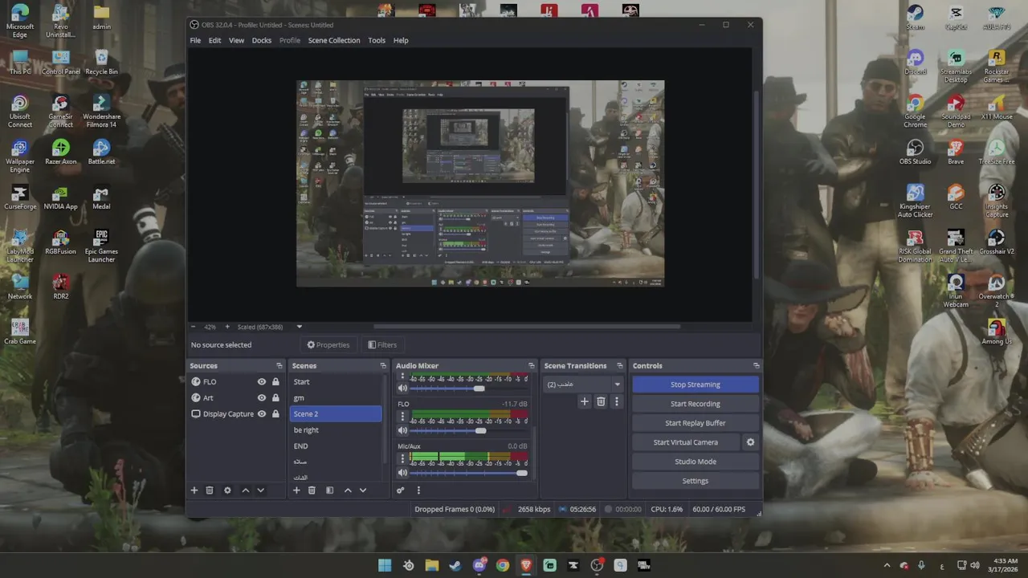Pop out the Sources dock
Screen dimensions: 1028x578
(x=279, y=366)
